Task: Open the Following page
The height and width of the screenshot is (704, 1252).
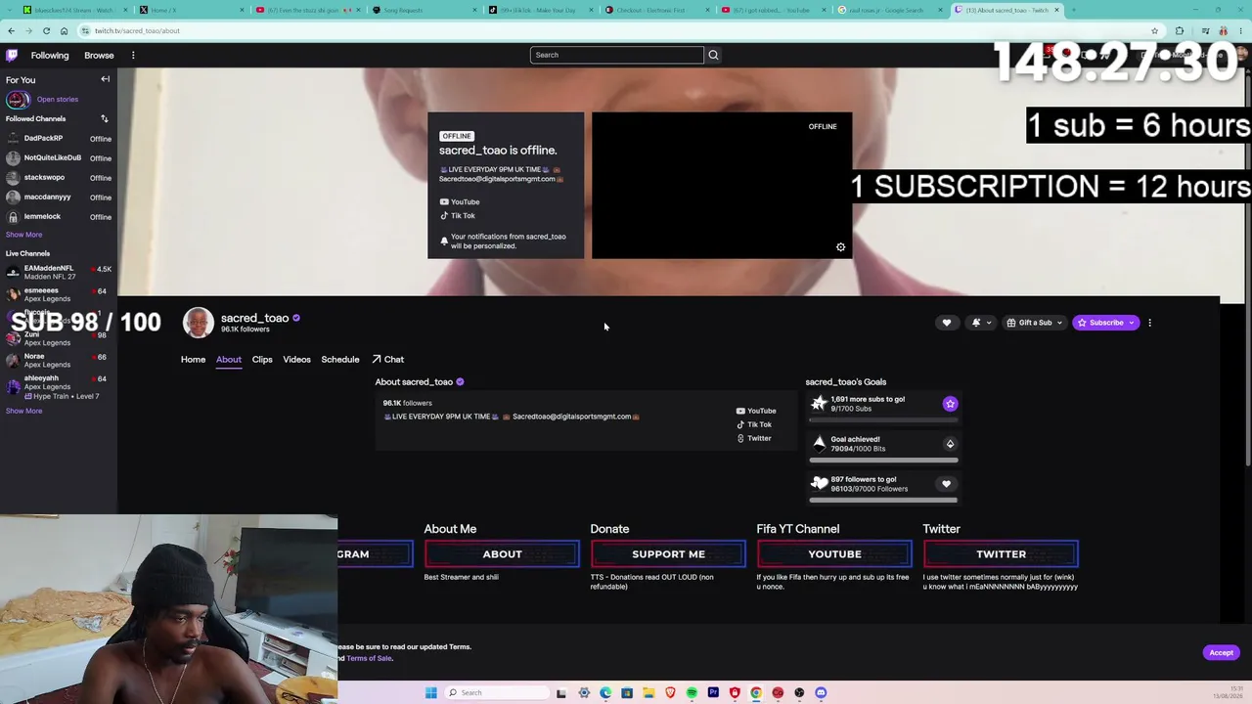Action: pos(50,56)
